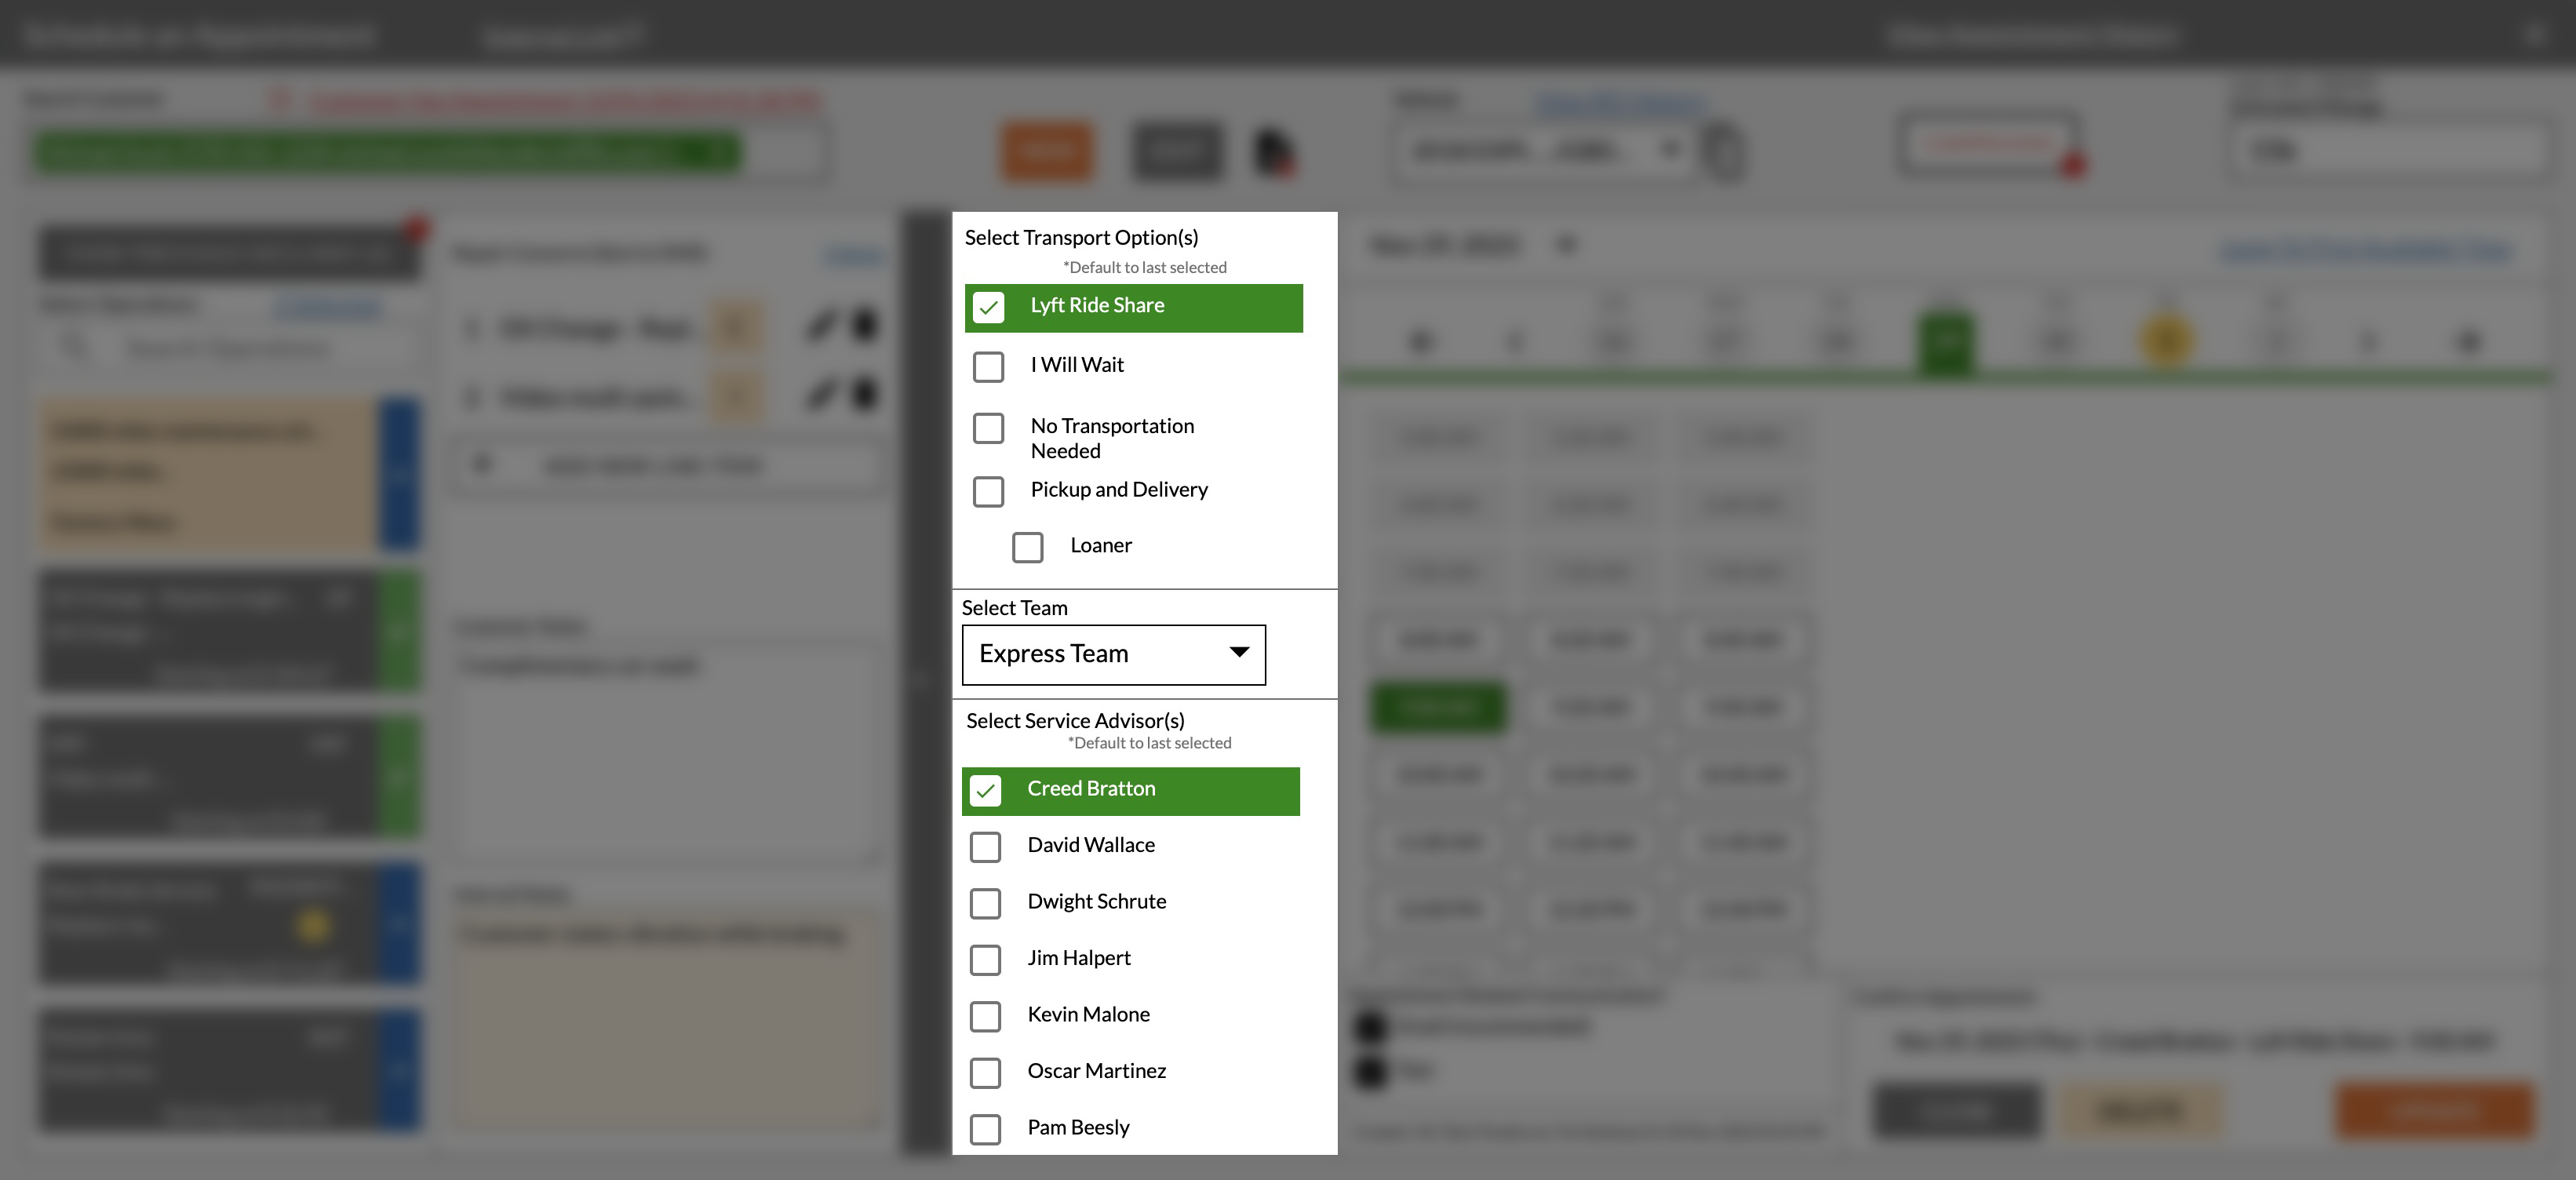
Task: Tick Oscar Martinez as advisor
Action: click(985, 1073)
